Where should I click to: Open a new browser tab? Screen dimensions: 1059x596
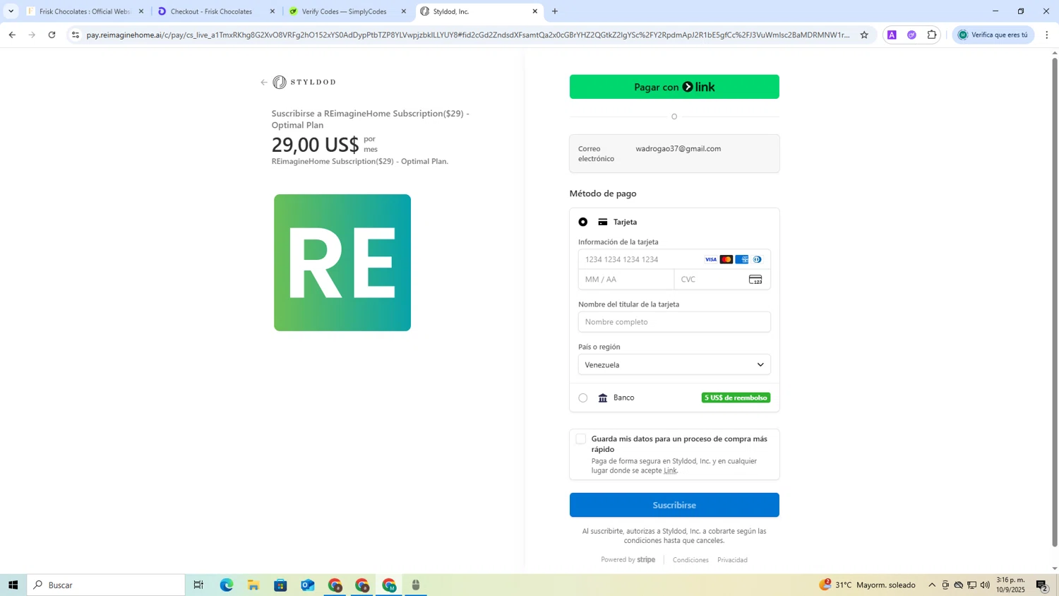[x=555, y=11]
